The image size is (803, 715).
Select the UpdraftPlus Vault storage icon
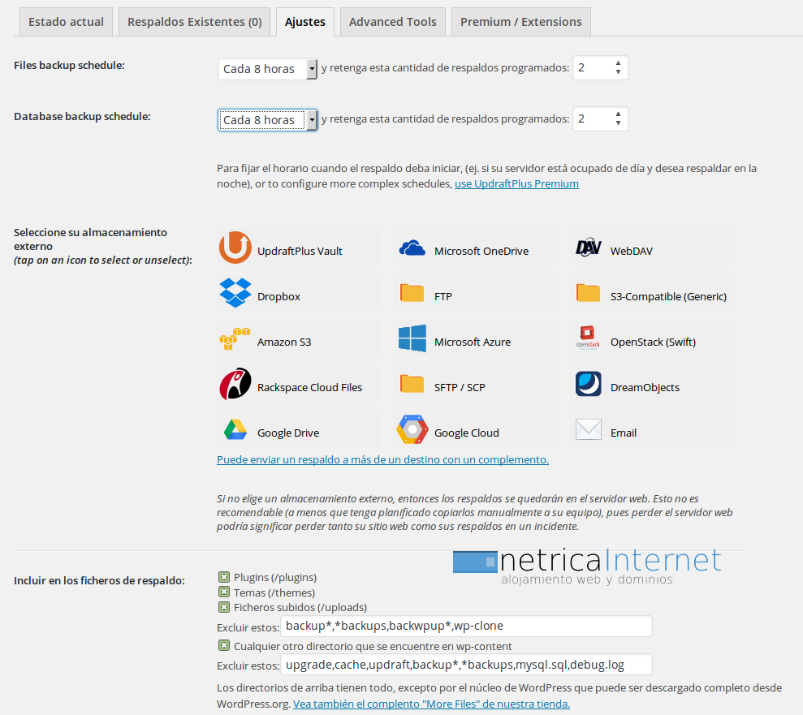(x=235, y=248)
